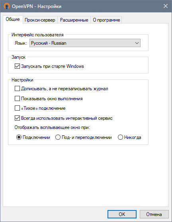Open the Общие tab
This screenshot has height=222, width=172.
coord(13,19)
